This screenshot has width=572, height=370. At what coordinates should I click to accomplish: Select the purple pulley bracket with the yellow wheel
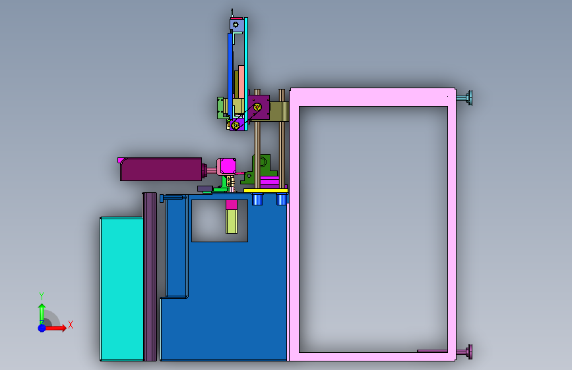pos(259,107)
